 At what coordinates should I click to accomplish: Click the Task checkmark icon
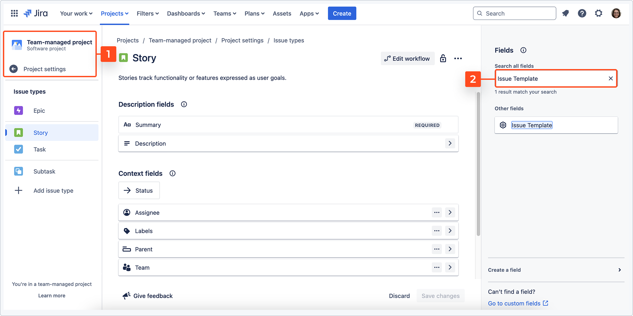[19, 149]
